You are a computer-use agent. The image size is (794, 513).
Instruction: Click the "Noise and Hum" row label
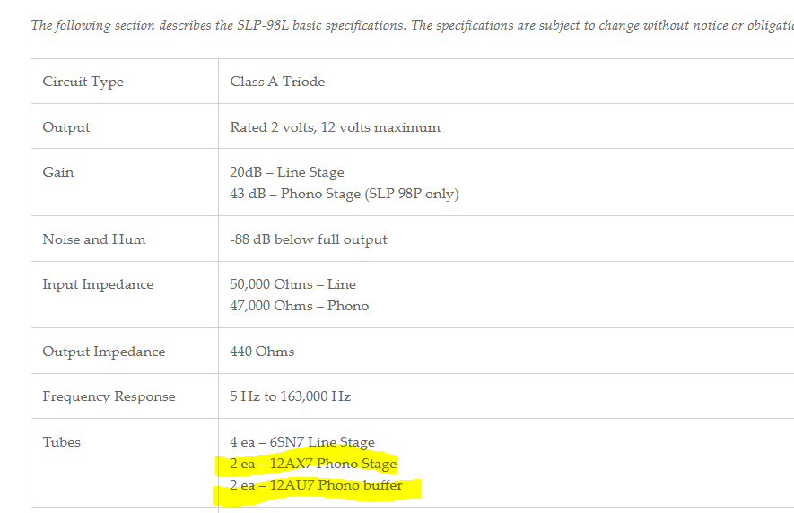pyautogui.click(x=93, y=239)
